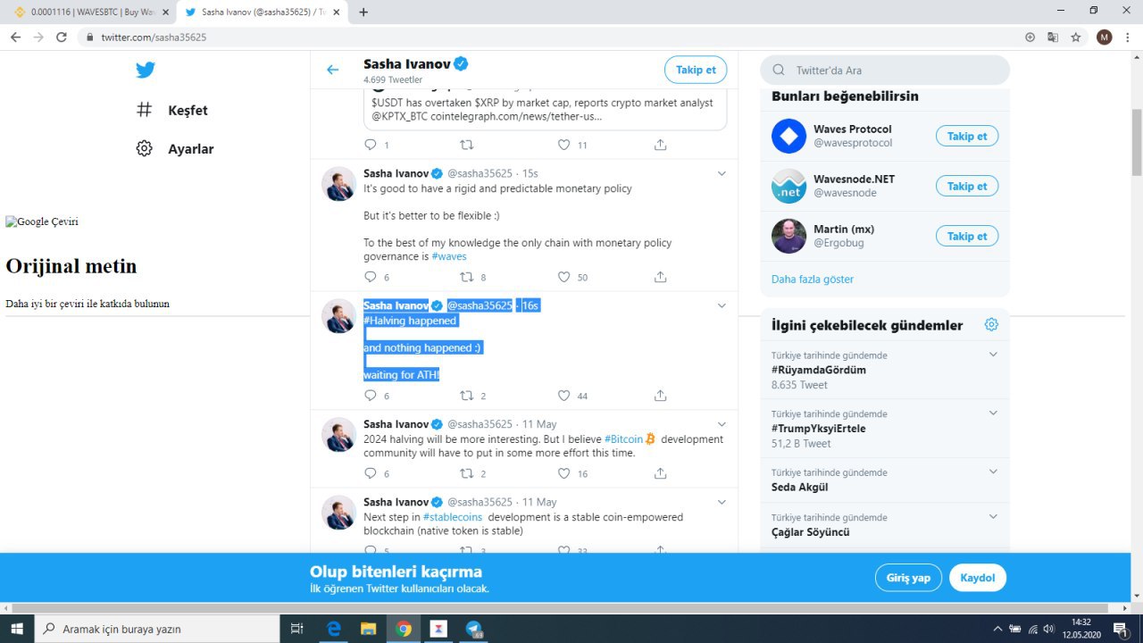The image size is (1143, 643).
Task: Share the '2024 halving' tweet
Action: (x=661, y=473)
